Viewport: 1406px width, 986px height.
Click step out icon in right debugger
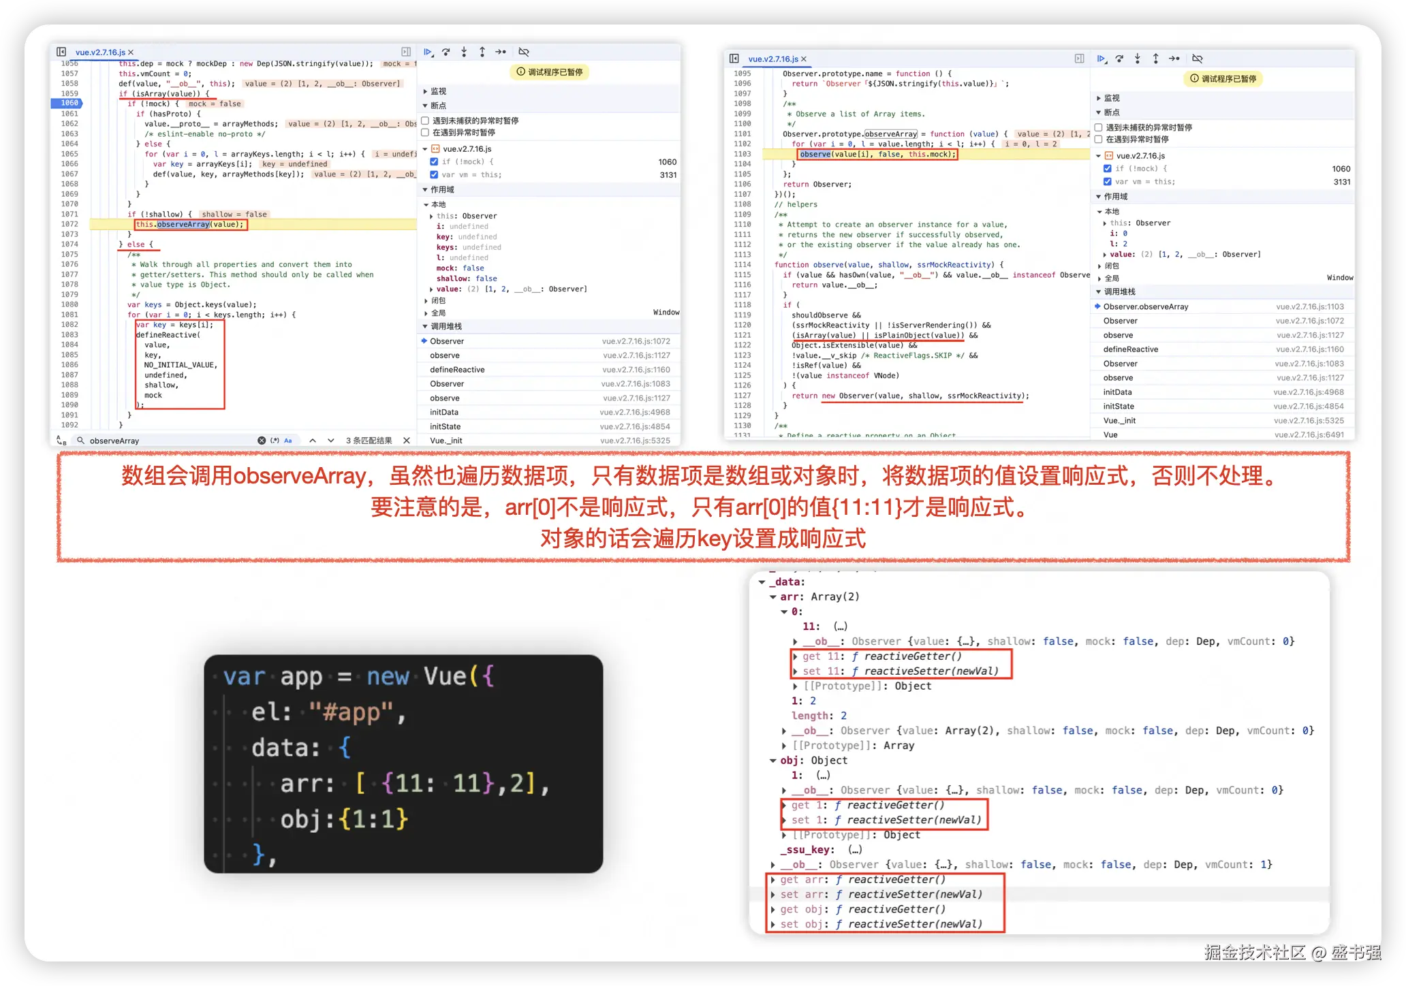1155,59
